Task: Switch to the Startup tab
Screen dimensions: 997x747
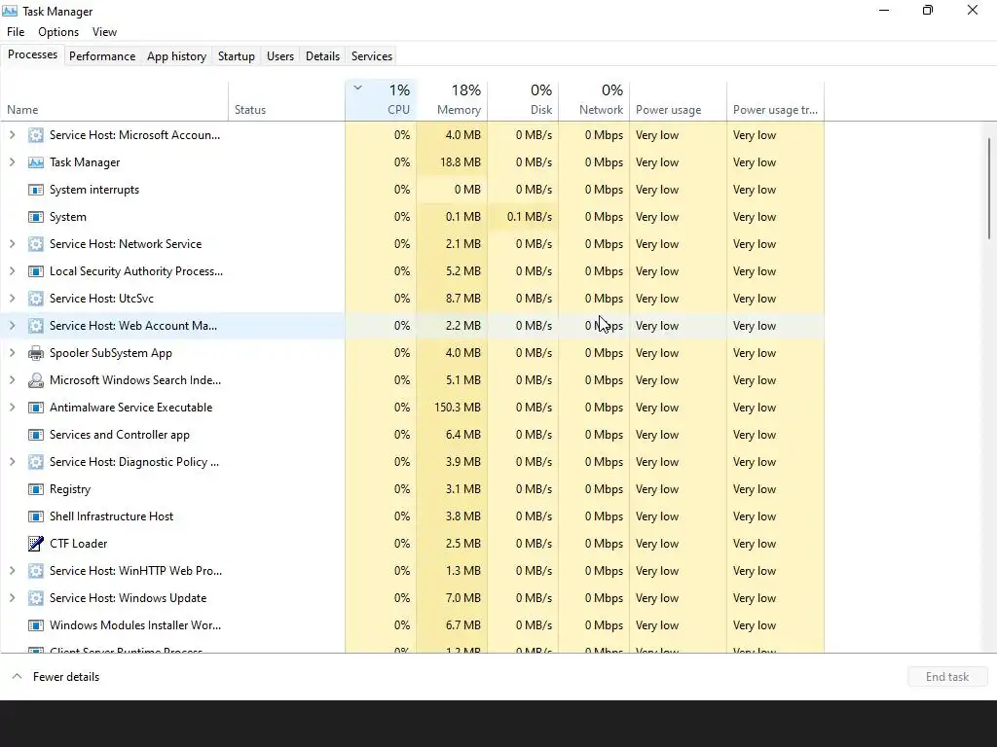Action: click(x=237, y=55)
